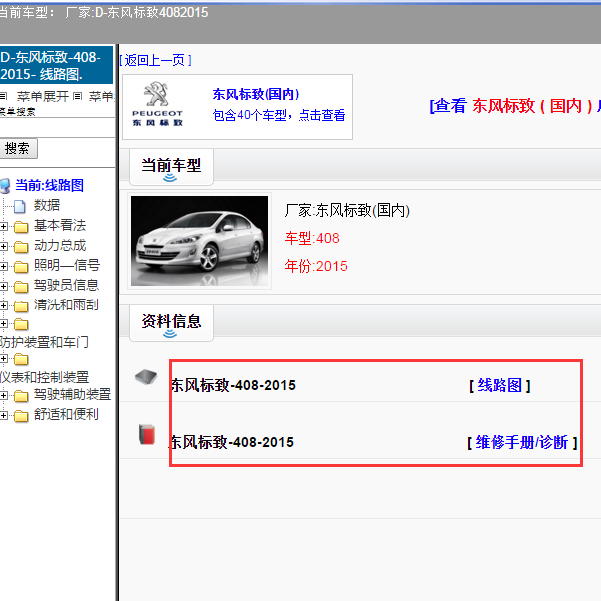The height and width of the screenshot is (601, 601).
Task: Select the 驾驶员信息 tree label
Action: click(x=66, y=286)
